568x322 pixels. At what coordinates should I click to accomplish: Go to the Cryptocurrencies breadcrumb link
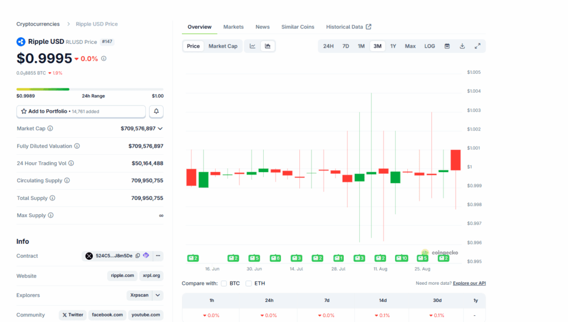[x=38, y=24]
